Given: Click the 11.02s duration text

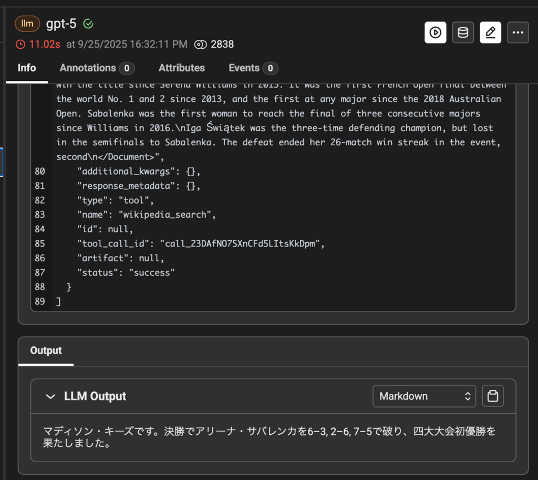Looking at the screenshot, I should pos(45,45).
